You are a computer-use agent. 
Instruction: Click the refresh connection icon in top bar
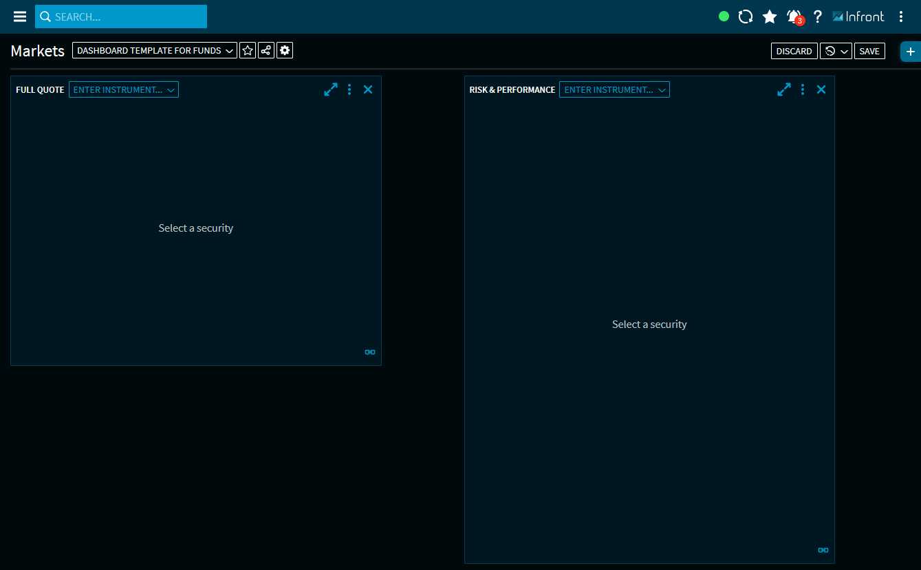tap(746, 17)
